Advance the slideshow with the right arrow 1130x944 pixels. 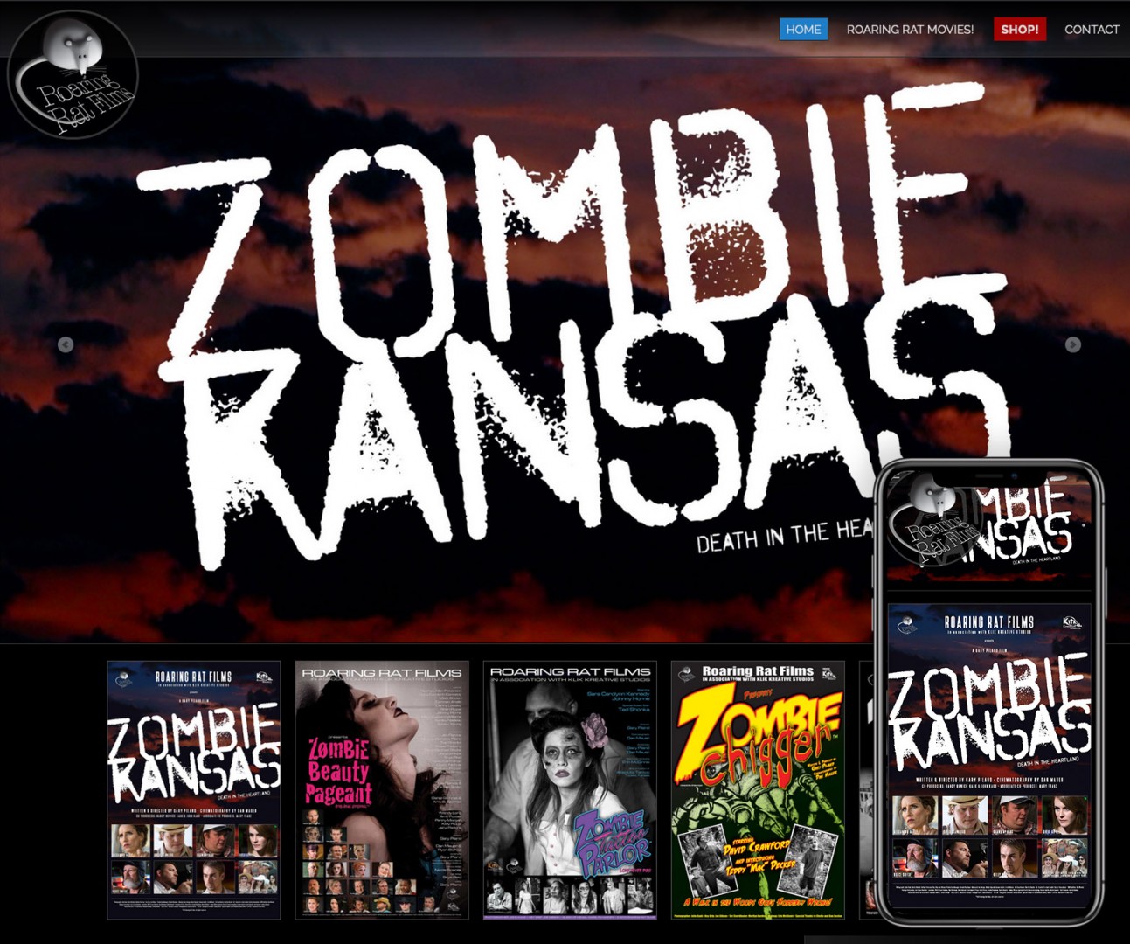point(1072,344)
